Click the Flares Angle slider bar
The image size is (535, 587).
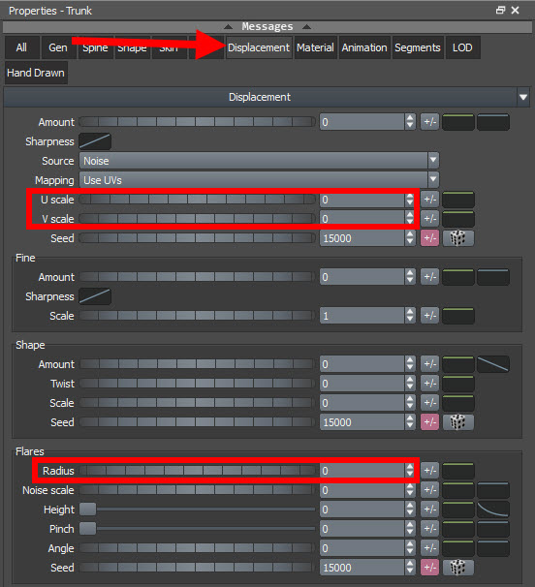(x=197, y=548)
